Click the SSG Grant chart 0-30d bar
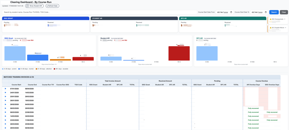The width and height of the screenshot is (289, 130). 15,53
